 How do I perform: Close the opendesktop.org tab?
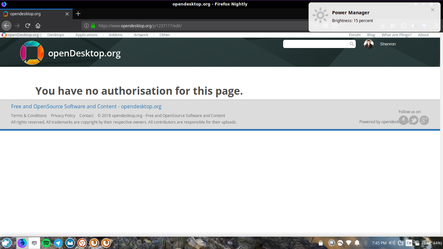point(67,14)
